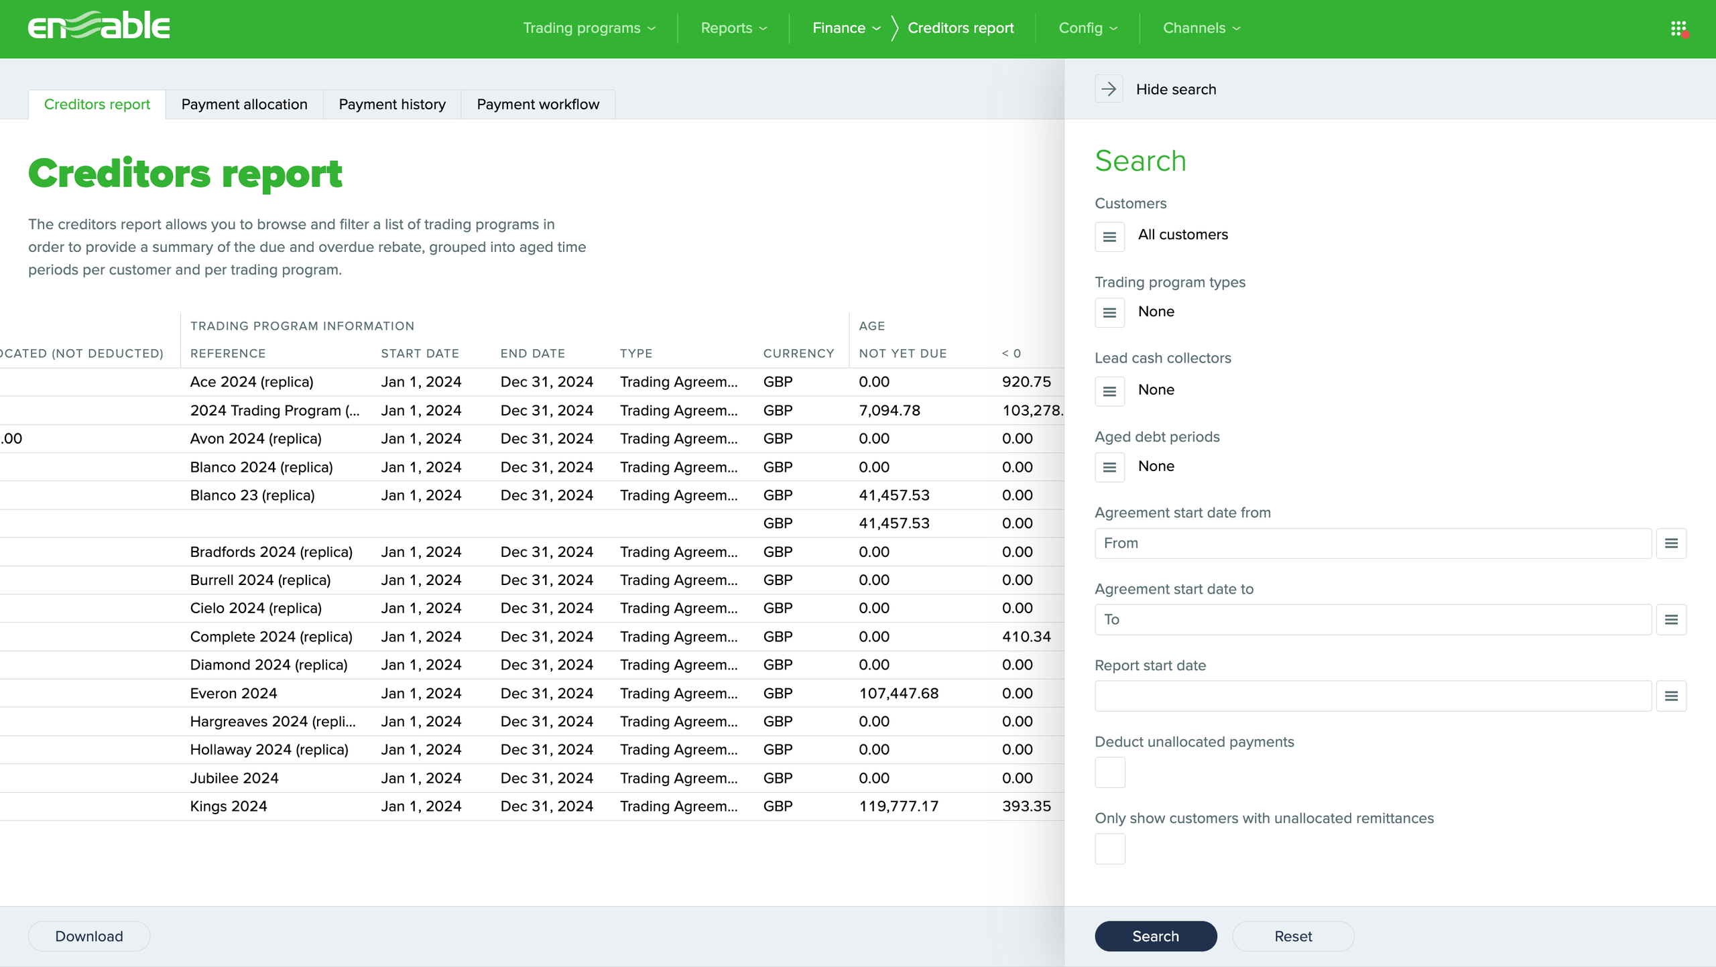
Task: Click the 107,447.68 not yet due value
Action: [899, 694]
